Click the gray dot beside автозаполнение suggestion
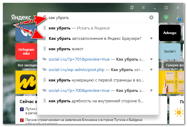Viewport: 187px width, 127px height. point(151,38)
